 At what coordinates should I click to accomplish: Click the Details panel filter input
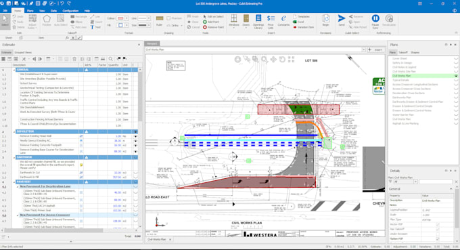pos(436,182)
